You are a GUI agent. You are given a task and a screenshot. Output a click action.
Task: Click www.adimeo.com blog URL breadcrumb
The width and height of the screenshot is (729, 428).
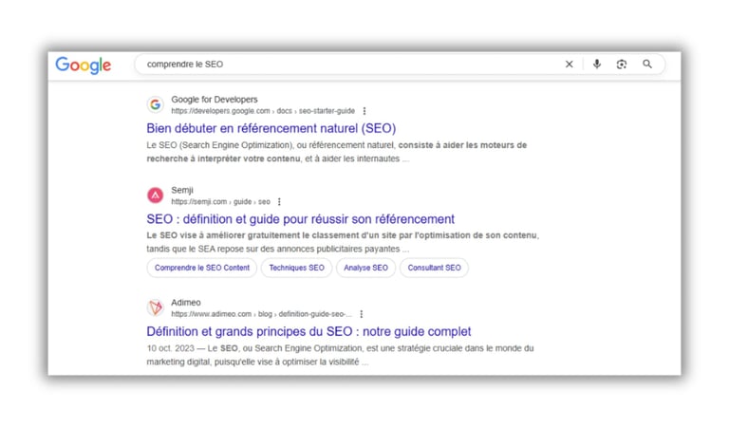click(x=261, y=314)
